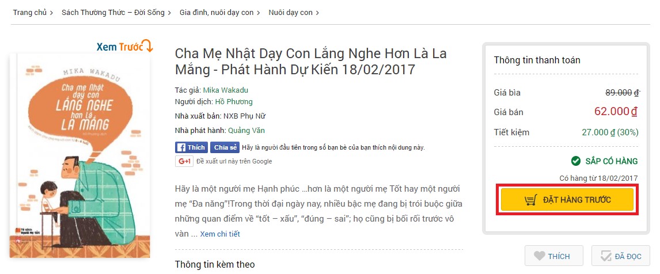Click the Xem Trước preview arrow icon
This screenshot has width=660, height=274.
pyautogui.click(x=148, y=46)
